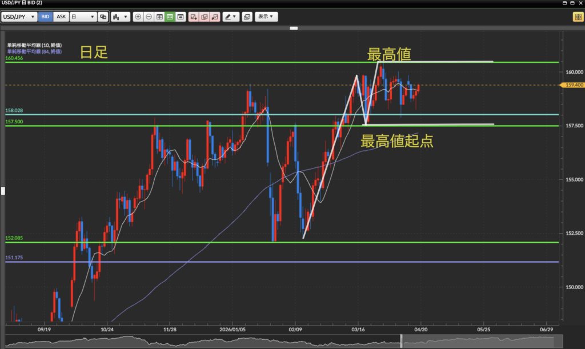
Task: Click the 159.400 current price label
Action: [572, 85]
